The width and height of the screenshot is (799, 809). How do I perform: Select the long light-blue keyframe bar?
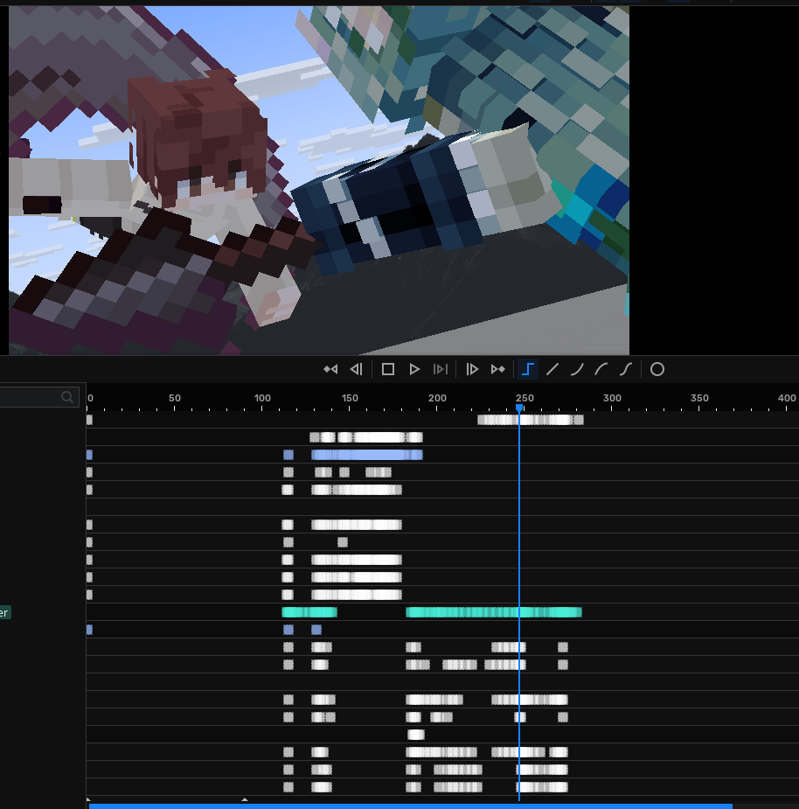click(367, 455)
